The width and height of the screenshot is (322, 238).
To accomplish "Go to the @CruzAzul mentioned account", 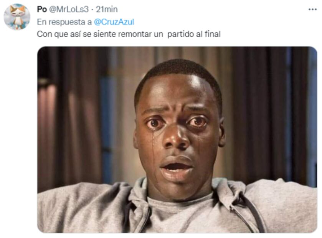I will 114,22.
